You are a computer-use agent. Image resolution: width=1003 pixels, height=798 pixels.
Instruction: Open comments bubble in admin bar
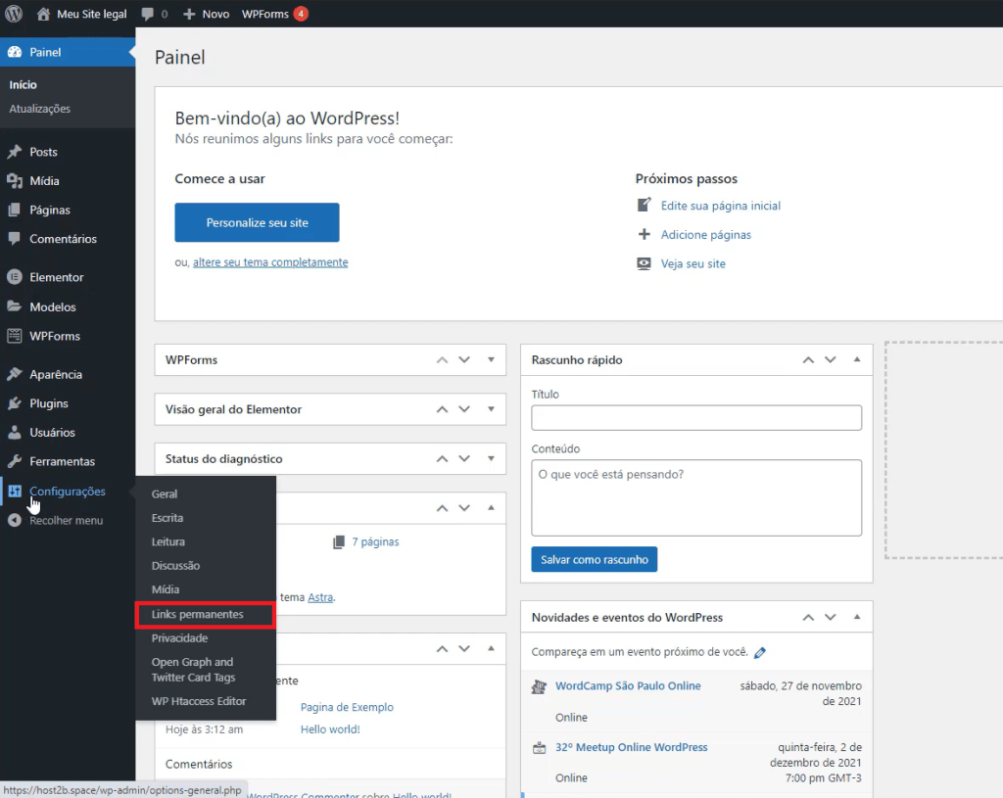coord(147,14)
